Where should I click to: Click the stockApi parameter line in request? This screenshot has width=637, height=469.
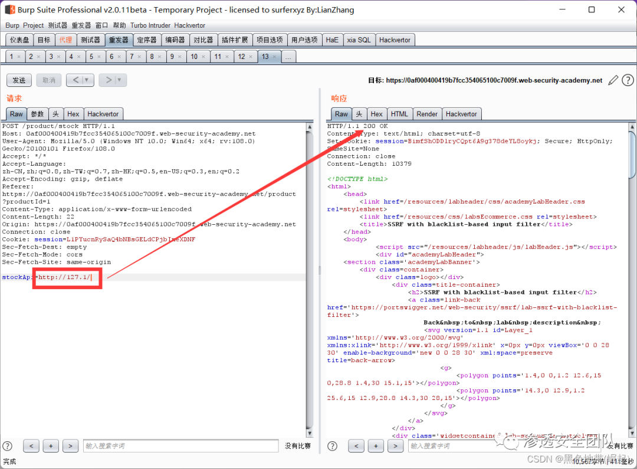click(x=153, y=277)
